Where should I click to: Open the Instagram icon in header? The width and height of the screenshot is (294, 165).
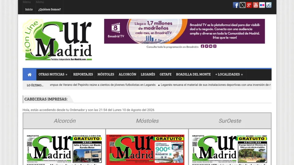[269, 5]
